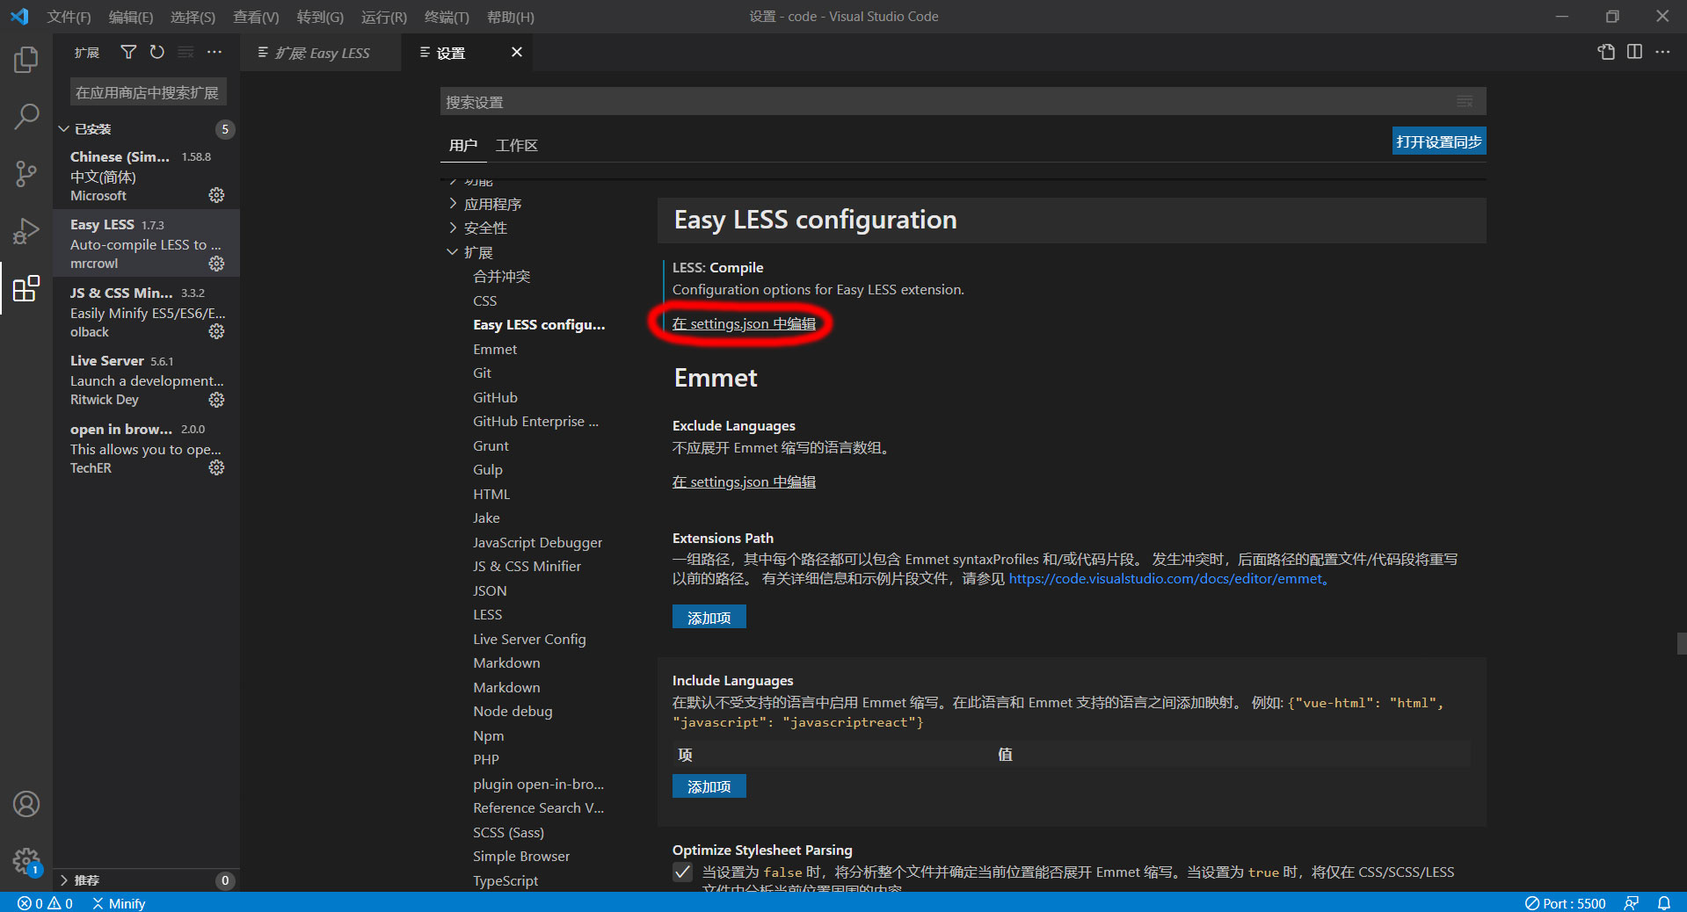
Task: Open feedback icon in status bar
Action: (1632, 903)
